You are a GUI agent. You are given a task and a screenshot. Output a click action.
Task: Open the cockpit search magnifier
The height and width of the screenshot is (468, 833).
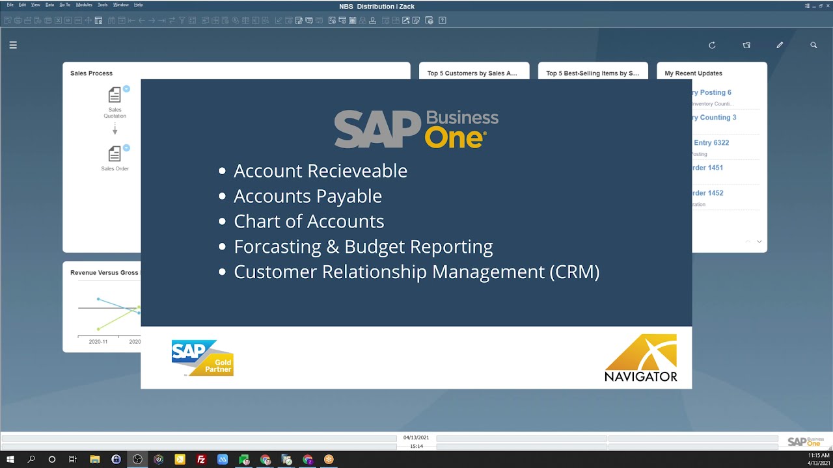click(x=813, y=45)
